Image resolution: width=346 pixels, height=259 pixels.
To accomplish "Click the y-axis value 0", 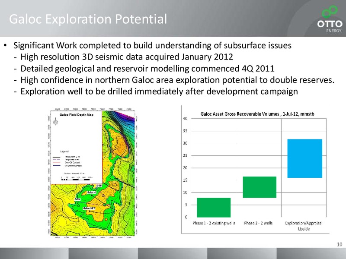I will pyautogui.click(x=186, y=217).
